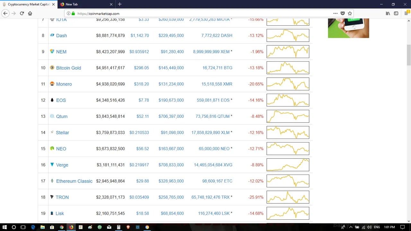Reload the coinmarketcap page
Image resolution: width=411 pixels, height=231 pixels.
point(22,13)
